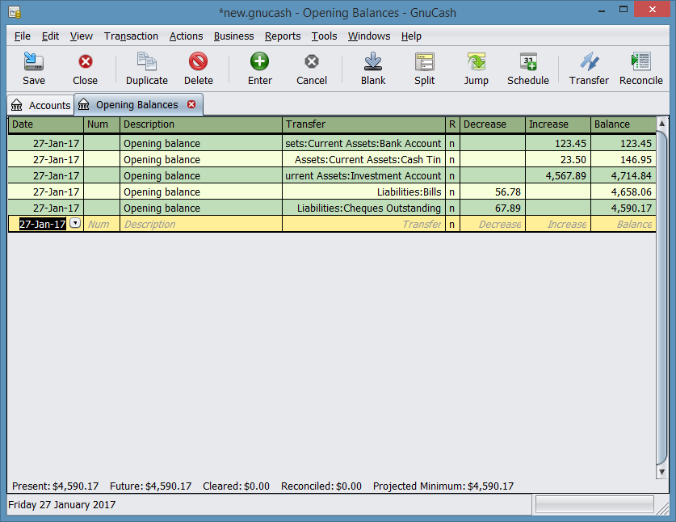Screen dimensions: 676x522
Task: Click the register scrollbar down arrow
Action: pyautogui.click(x=661, y=472)
